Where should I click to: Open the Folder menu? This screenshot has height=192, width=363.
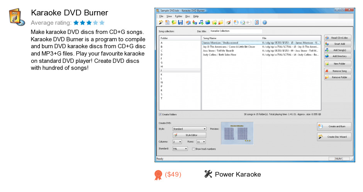(x=178, y=17)
